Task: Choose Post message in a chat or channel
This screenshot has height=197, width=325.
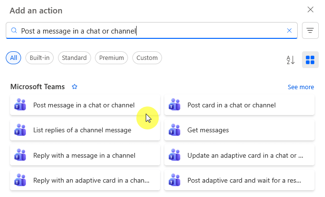Action: point(85,105)
